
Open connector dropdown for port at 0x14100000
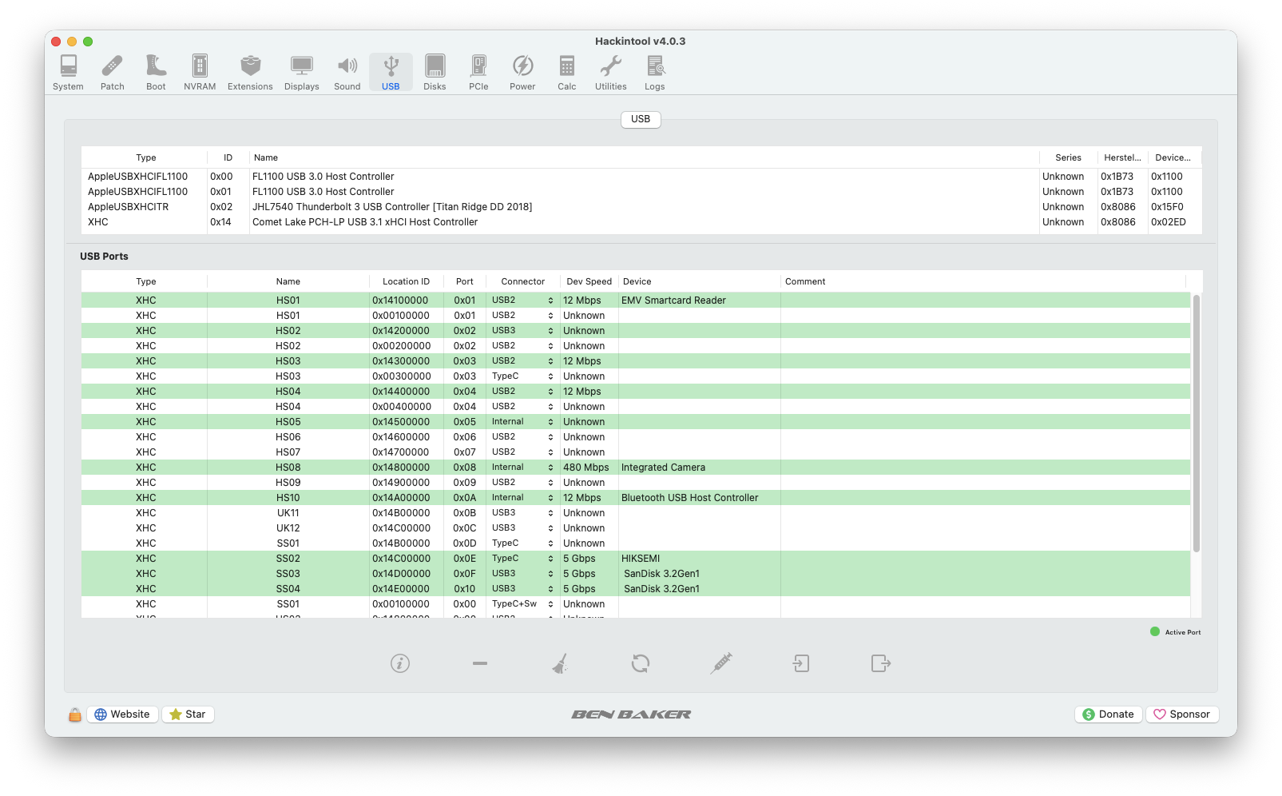coord(523,300)
